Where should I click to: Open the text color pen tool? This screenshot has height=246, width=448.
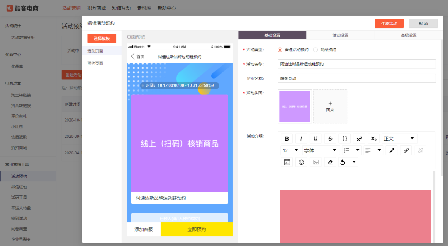[392, 150]
